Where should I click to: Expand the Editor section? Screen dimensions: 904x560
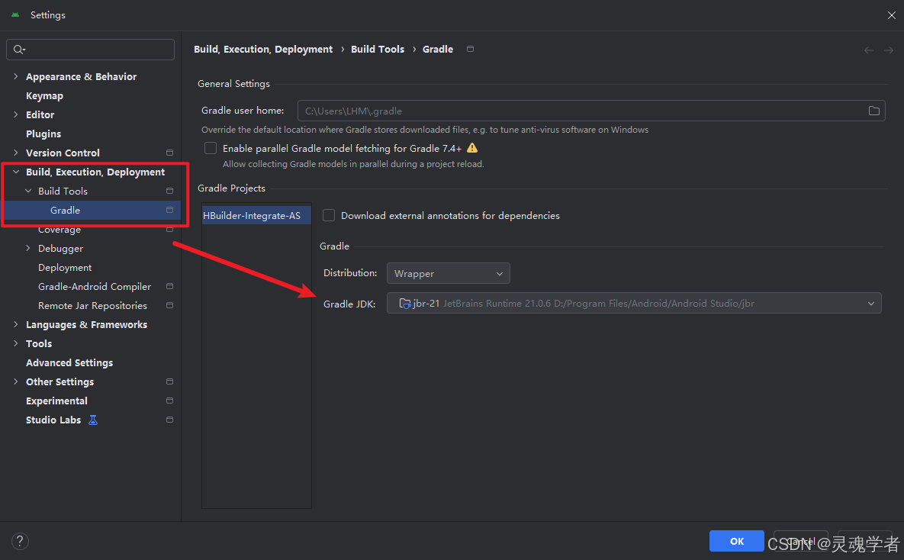(15, 114)
